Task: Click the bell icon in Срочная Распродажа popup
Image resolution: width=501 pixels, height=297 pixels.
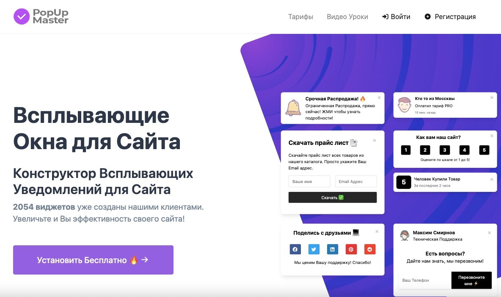Action: click(293, 108)
